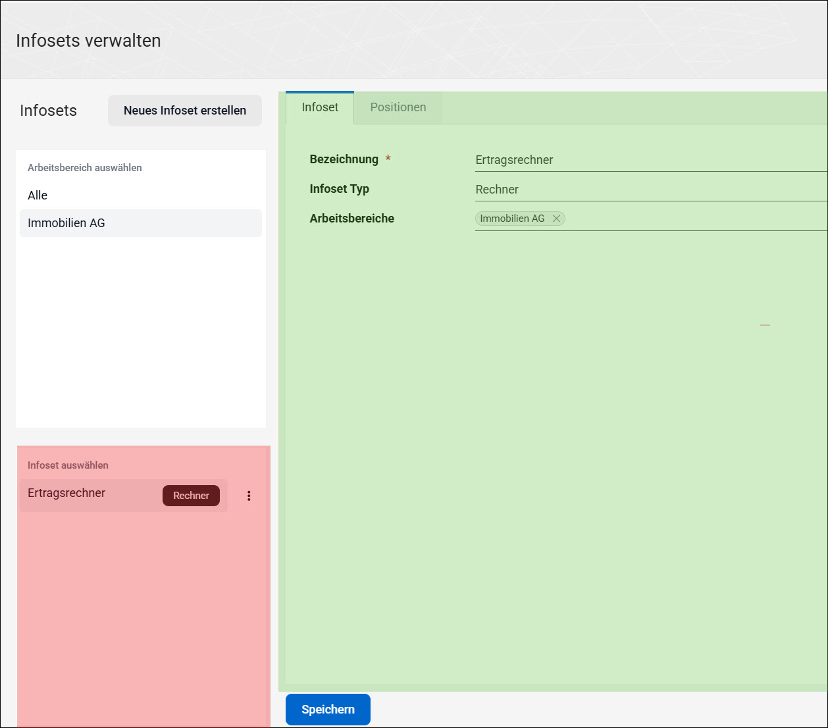Select the Infoset tab
This screenshot has height=728, width=828.
point(320,107)
